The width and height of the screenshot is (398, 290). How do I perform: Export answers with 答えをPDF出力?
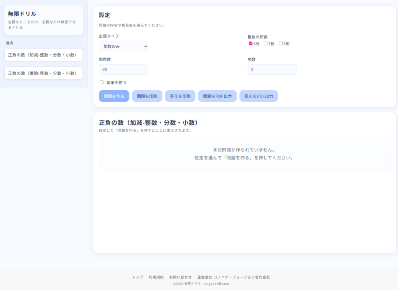[x=258, y=96]
